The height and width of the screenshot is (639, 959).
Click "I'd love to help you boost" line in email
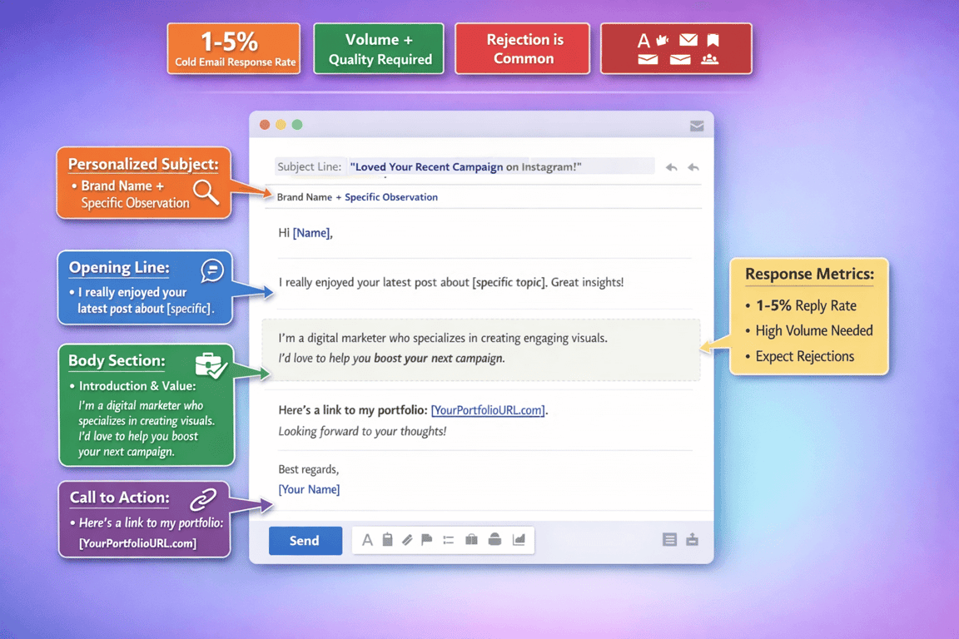[391, 359]
